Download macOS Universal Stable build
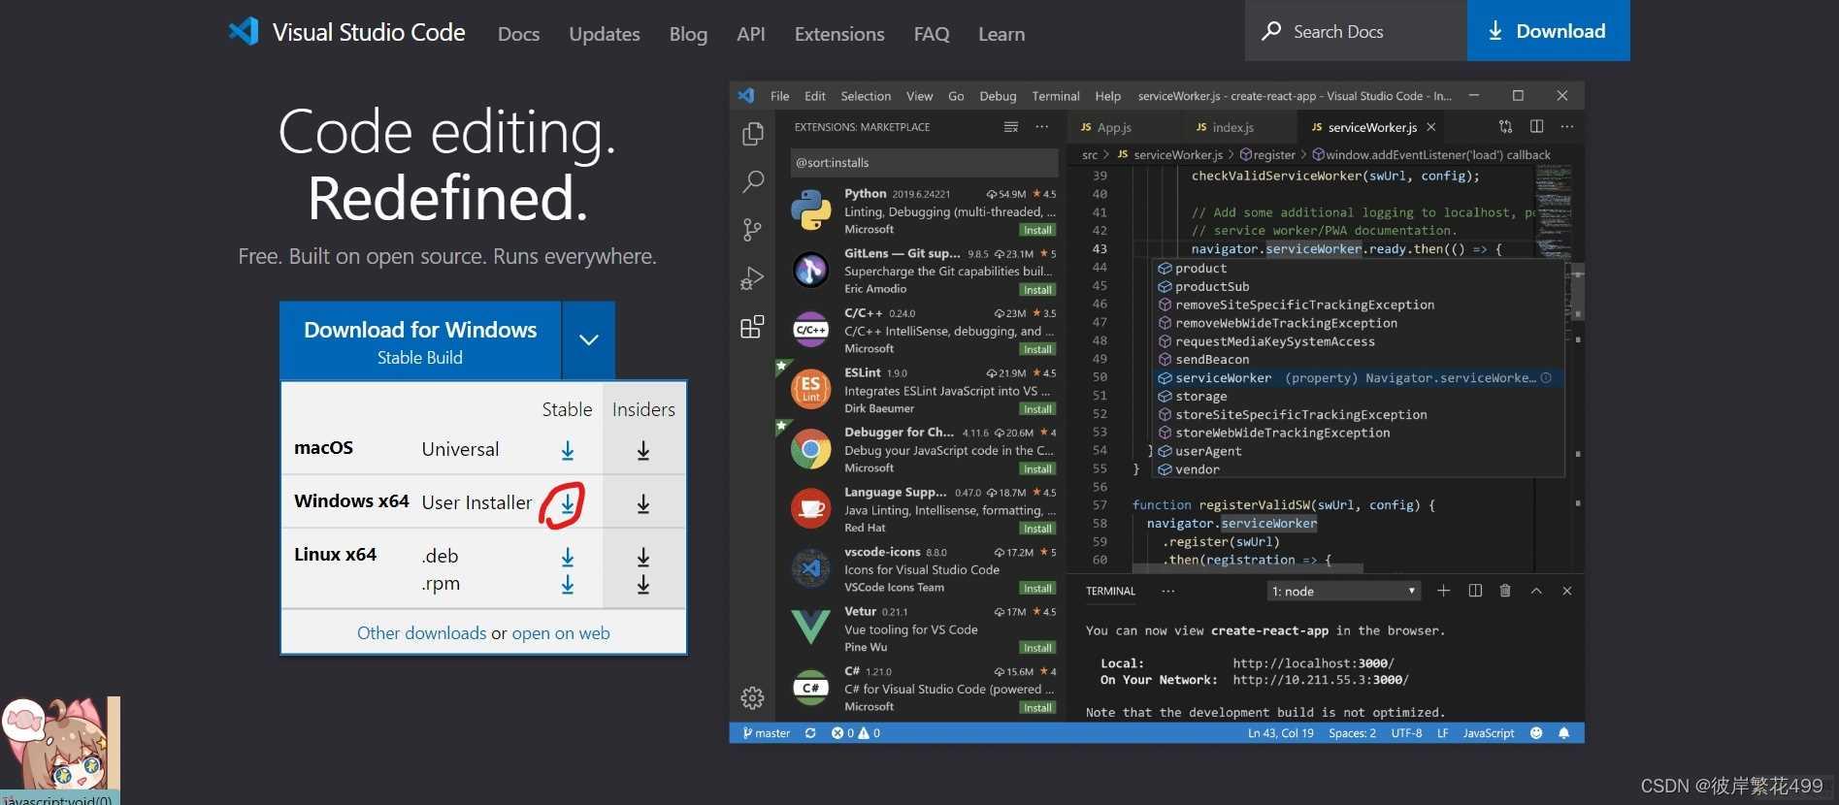This screenshot has width=1839, height=805. point(568,451)
